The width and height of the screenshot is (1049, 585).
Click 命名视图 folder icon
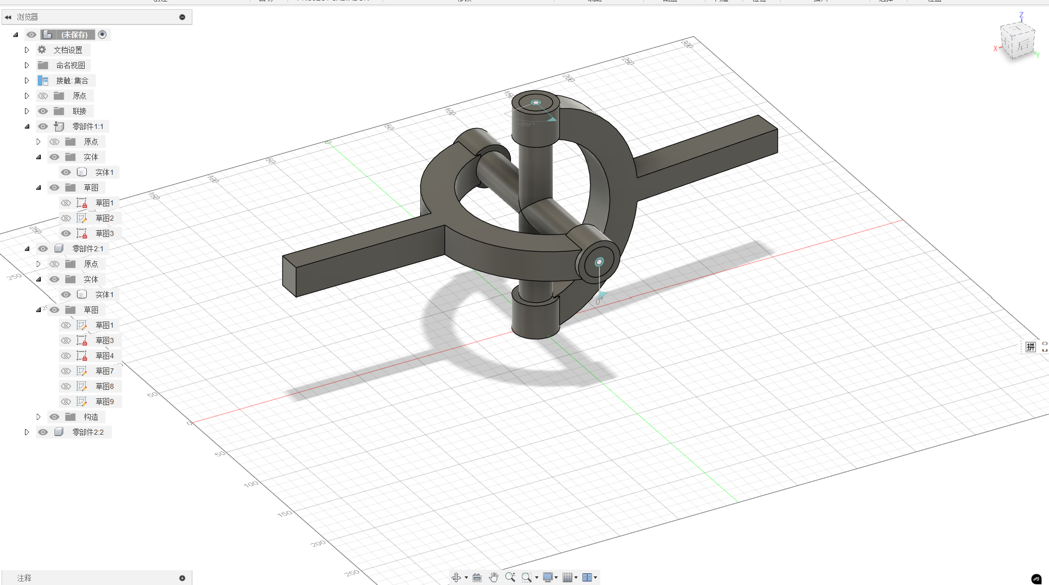[43, 65]
